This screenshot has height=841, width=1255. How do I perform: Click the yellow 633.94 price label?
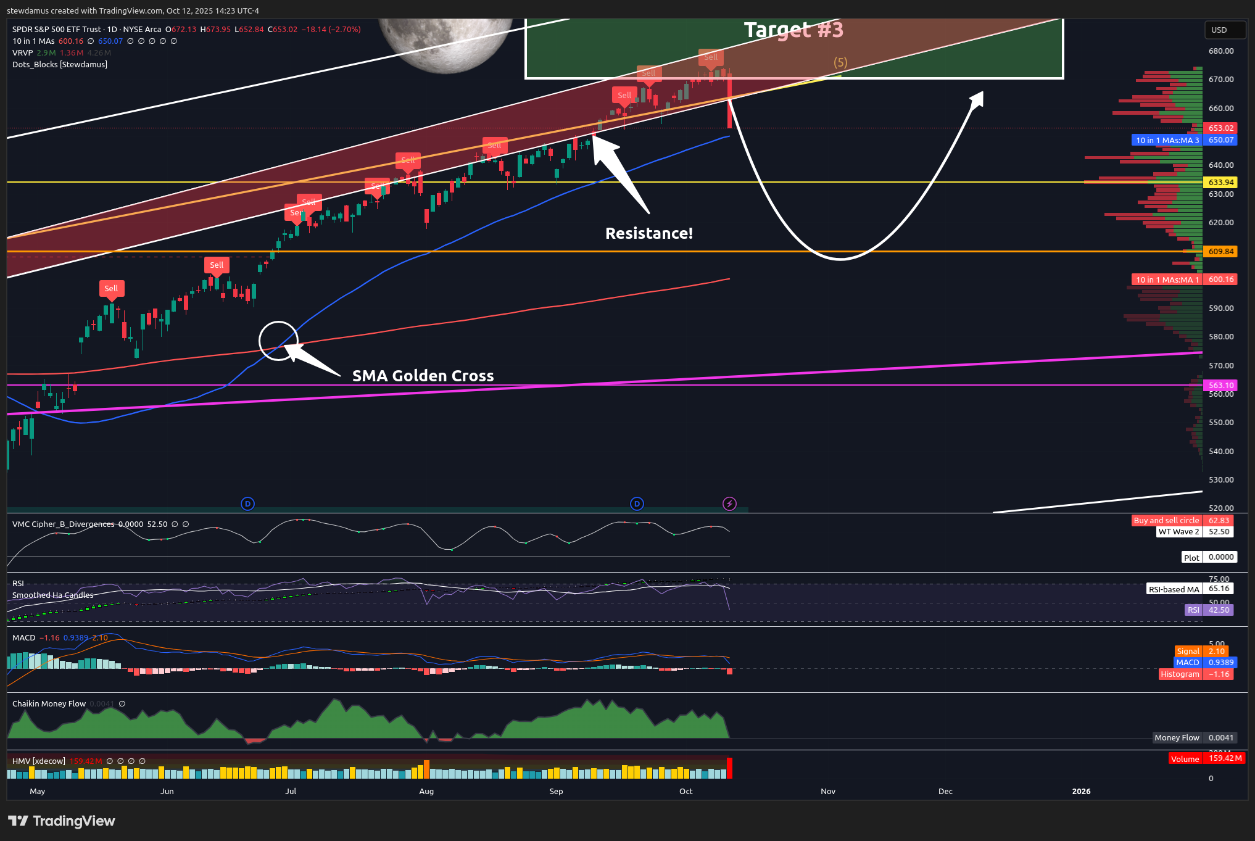[x=1220, y=183]
